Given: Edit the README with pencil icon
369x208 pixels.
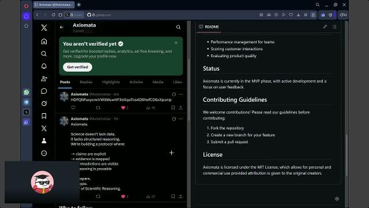Looking at the screenshot, I should [x=325, y=27].
